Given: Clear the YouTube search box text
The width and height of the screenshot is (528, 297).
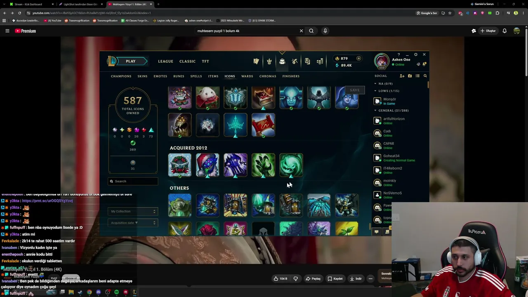Looking at the screenshot, I should [x=301, y=31].
